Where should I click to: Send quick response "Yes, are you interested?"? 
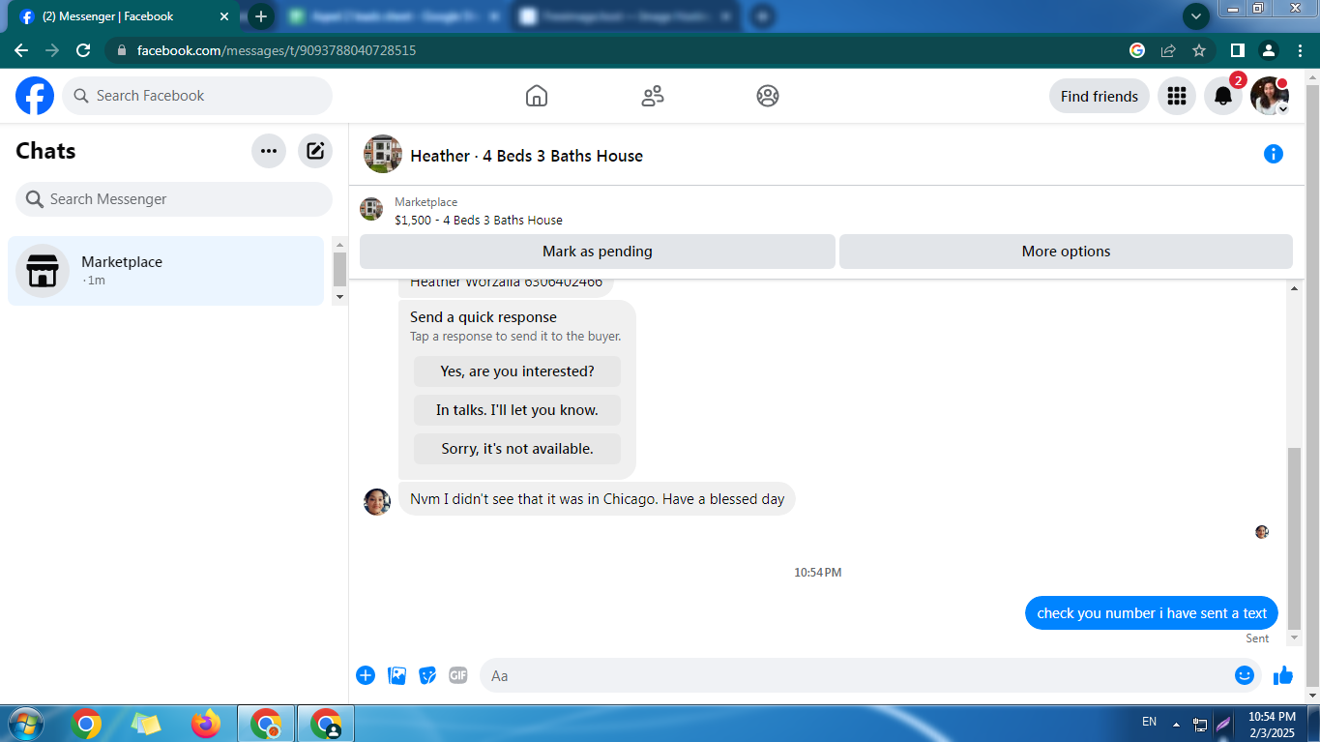(517, 371)
